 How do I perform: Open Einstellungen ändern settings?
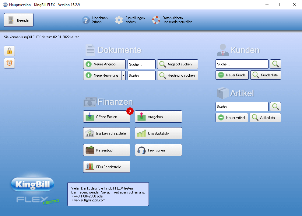pos(130,20)
